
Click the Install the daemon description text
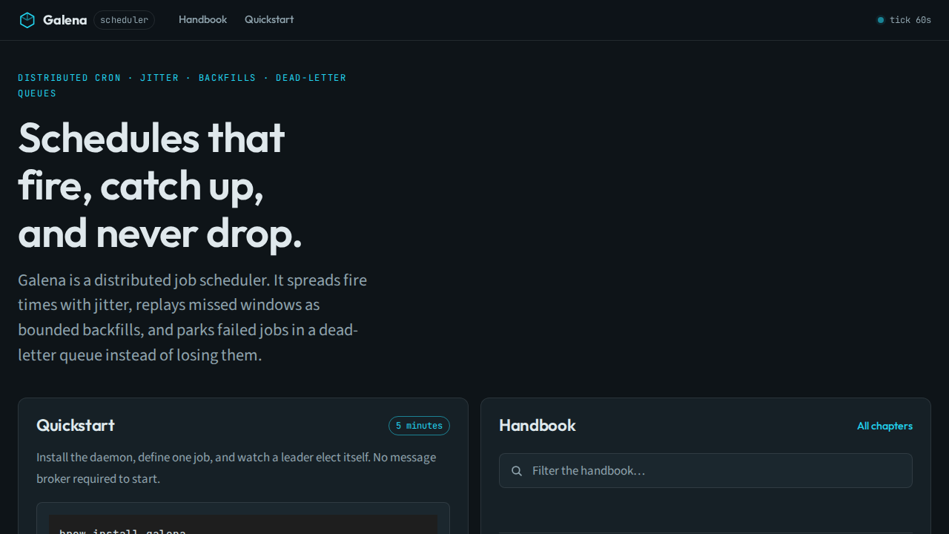[x=237, y=468]
